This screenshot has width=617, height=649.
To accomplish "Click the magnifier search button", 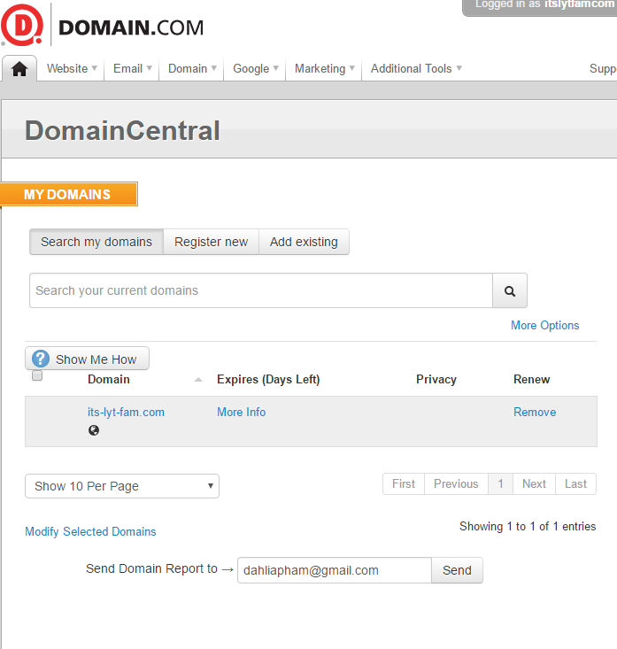I will pyautogui.click(x=510, y=290).
